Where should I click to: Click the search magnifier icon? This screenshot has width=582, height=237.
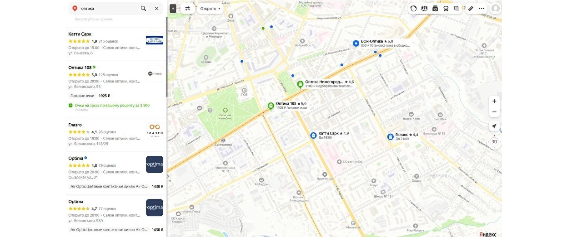point(144,8)
